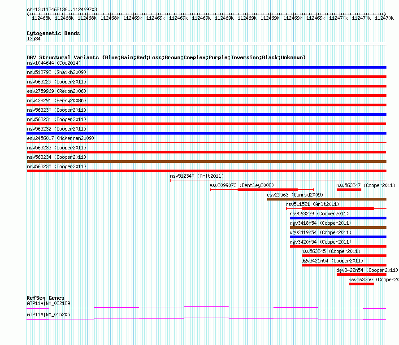Click the red bar of nsv563233
Viewport: 399px width, 345px height.
tap(206, 152)
